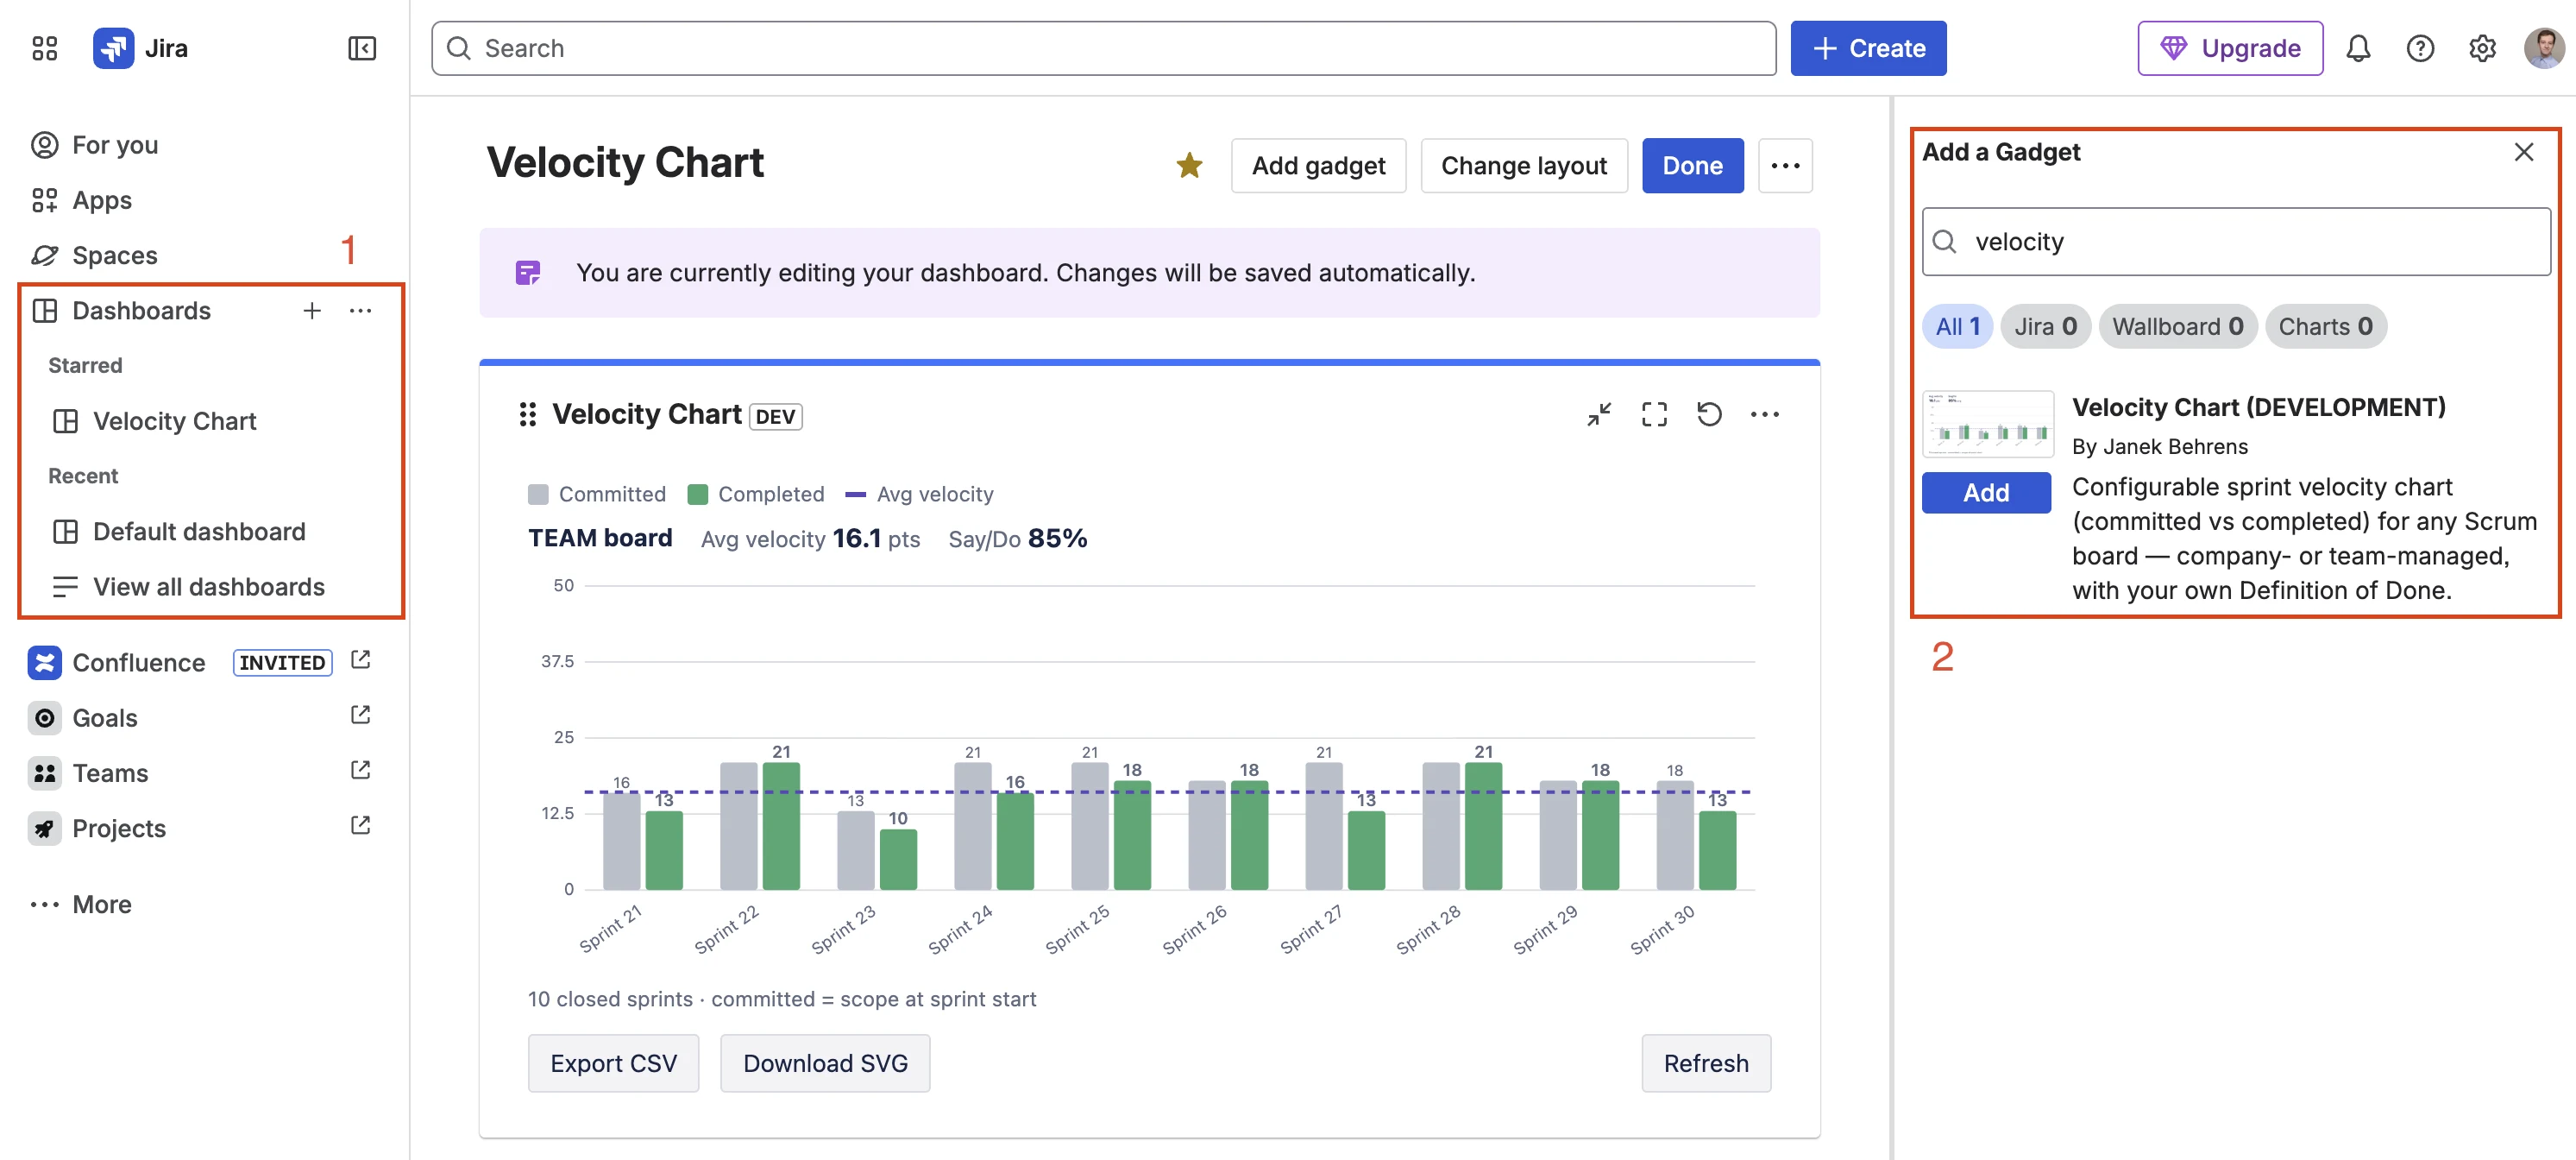Click the gadget search magnifier icon
This screenshot has height=1160, width=2576.
pos(1944,241)
